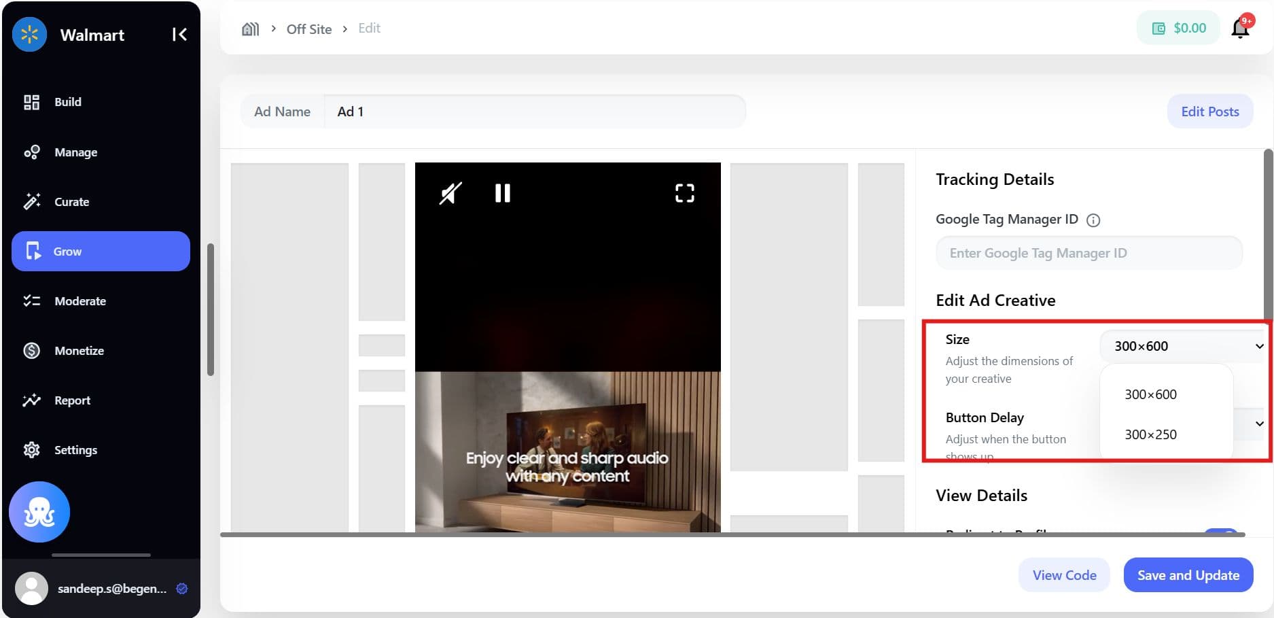Click the right panel vertical scrollbar
1274x618 pixels.
[x=1268, y=238]
